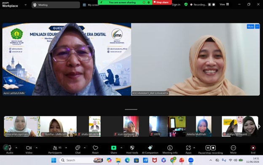The height and width of the screenshot is (165, 263).
Task: Open File Explorer from the taskbar
Action: tap(118, 160)
